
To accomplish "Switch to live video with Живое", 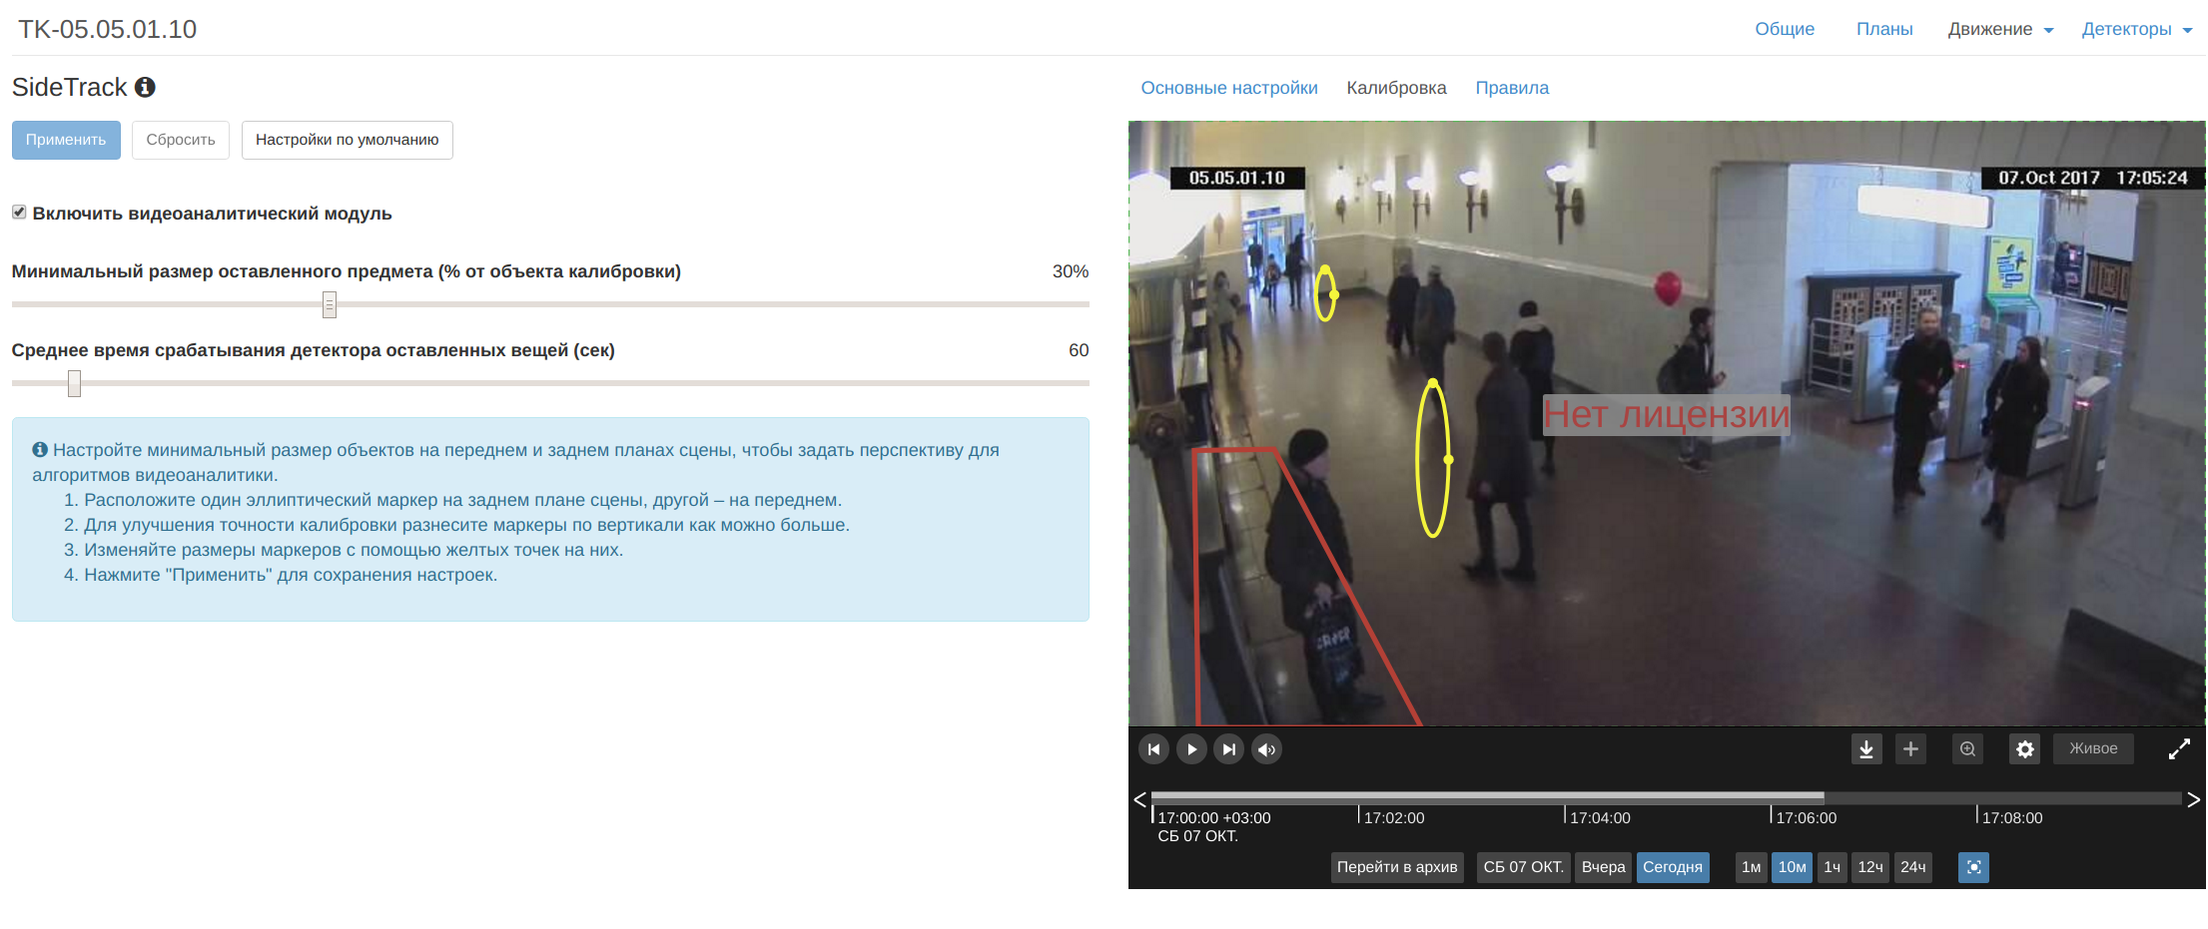I will pyautogui.click(x=2093, y=748).
